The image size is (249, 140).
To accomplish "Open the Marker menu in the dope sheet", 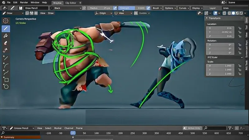I will (58, 128).
